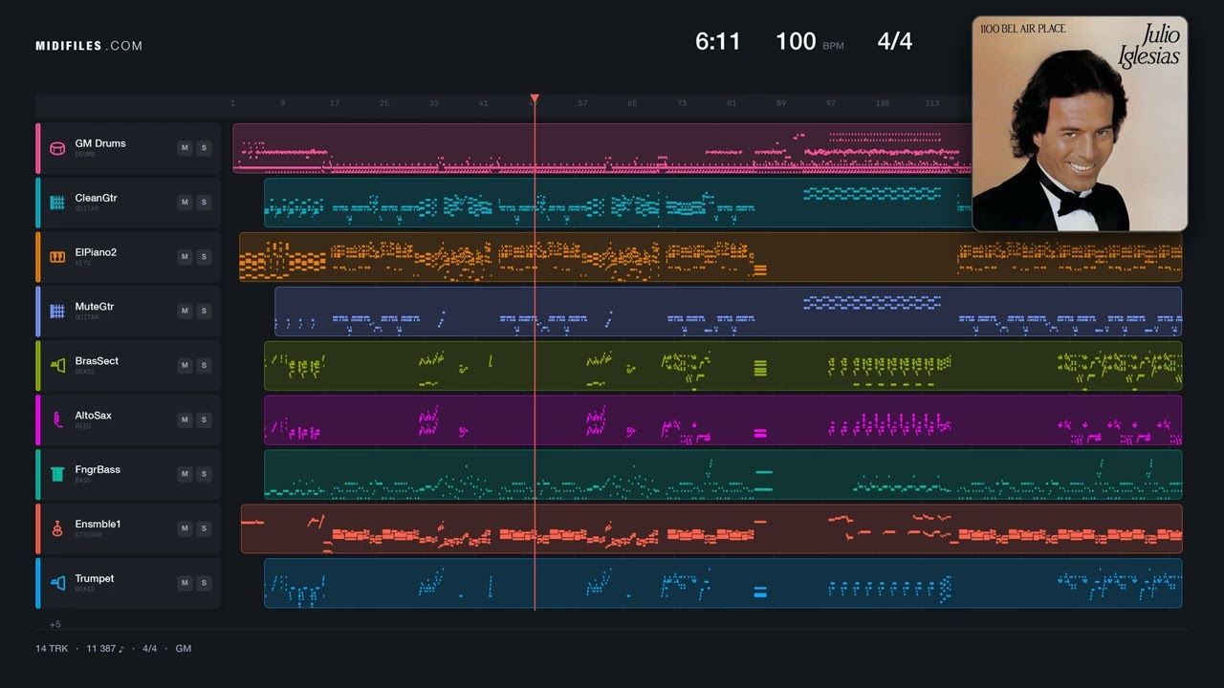The image size is (1224, 688).
Task: Click the CleanGtr guitar grid icon
Action: [x=57, y=203]
